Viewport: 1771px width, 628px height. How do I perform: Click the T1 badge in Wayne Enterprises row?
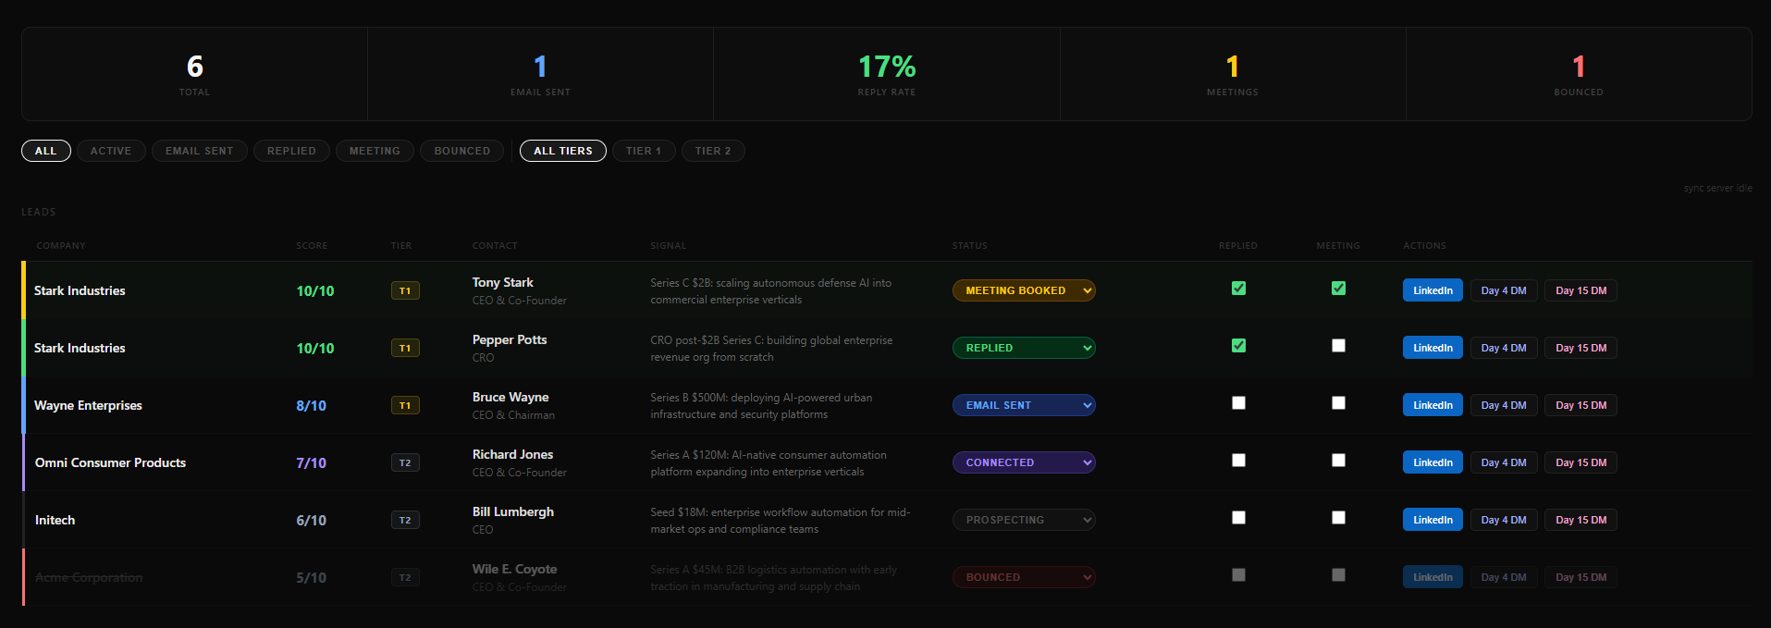click(405, 405)
